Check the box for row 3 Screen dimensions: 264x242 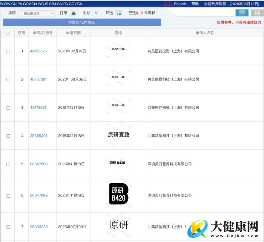pos(8,108)
